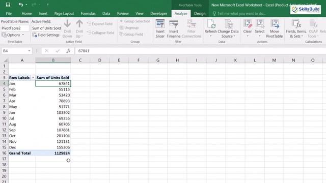Switch to the Home tab
The image size is (326, 183).
pyautogui.click(x=26, y=14)
